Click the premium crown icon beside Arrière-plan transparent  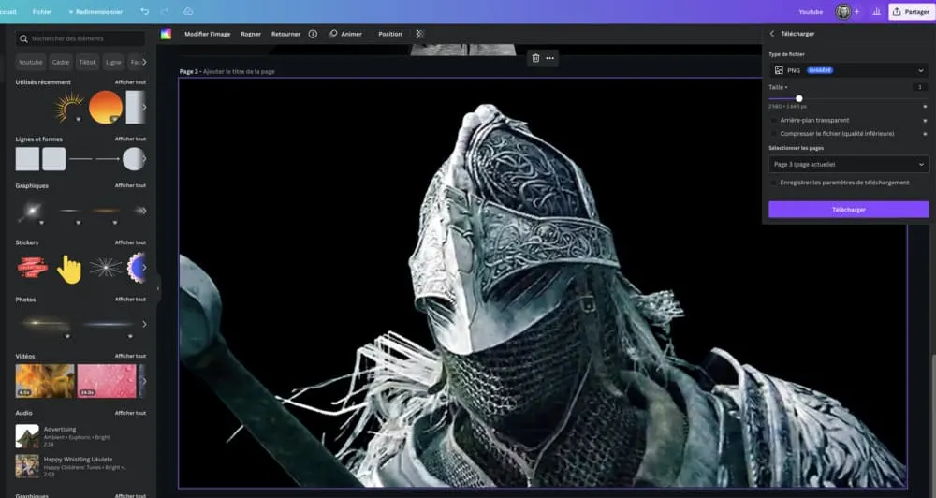[925, 120]
